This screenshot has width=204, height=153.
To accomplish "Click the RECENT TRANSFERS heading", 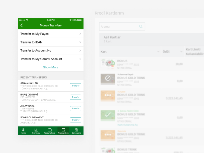I will pos(34,77).
